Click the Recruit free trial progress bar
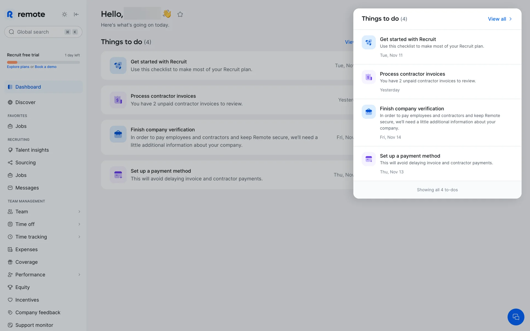The width and height of the screenshot is (530, 331). [x=43, y=62]
